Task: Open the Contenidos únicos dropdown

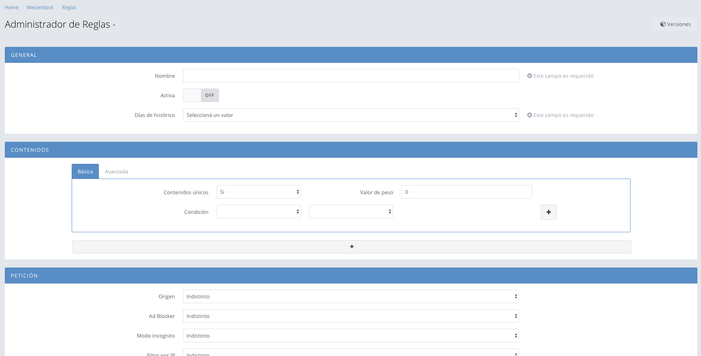Action: pos(259,192)
